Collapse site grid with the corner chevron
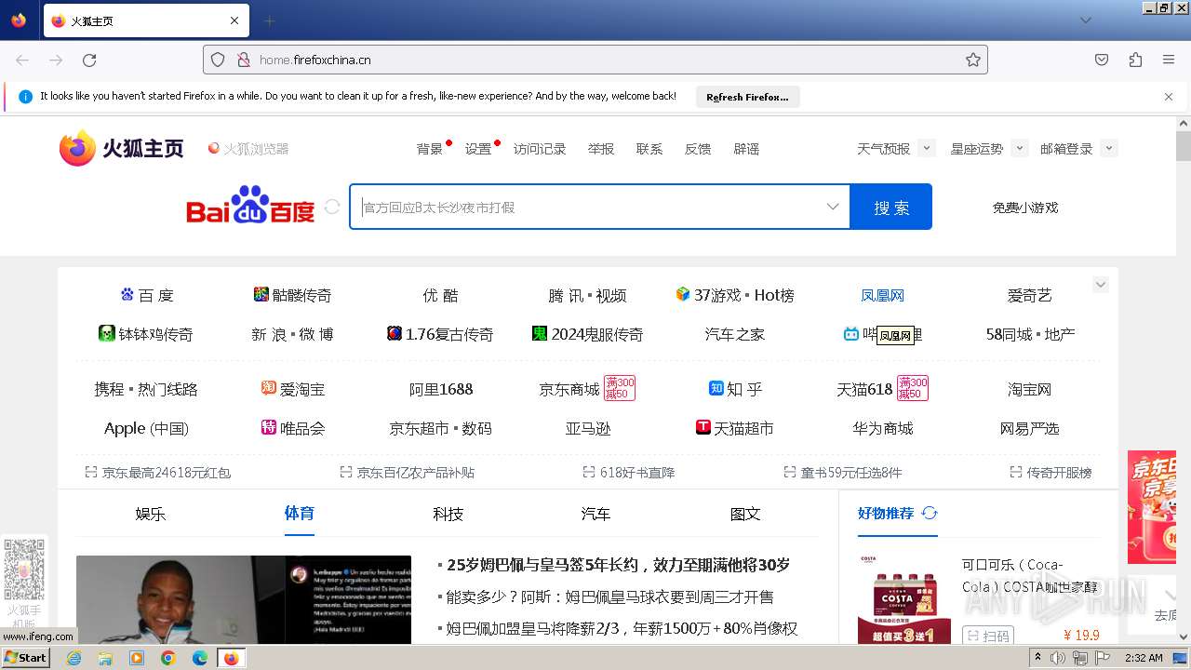The height and width of the screenshot is (670, 1191). click(x=1101, y=285)
